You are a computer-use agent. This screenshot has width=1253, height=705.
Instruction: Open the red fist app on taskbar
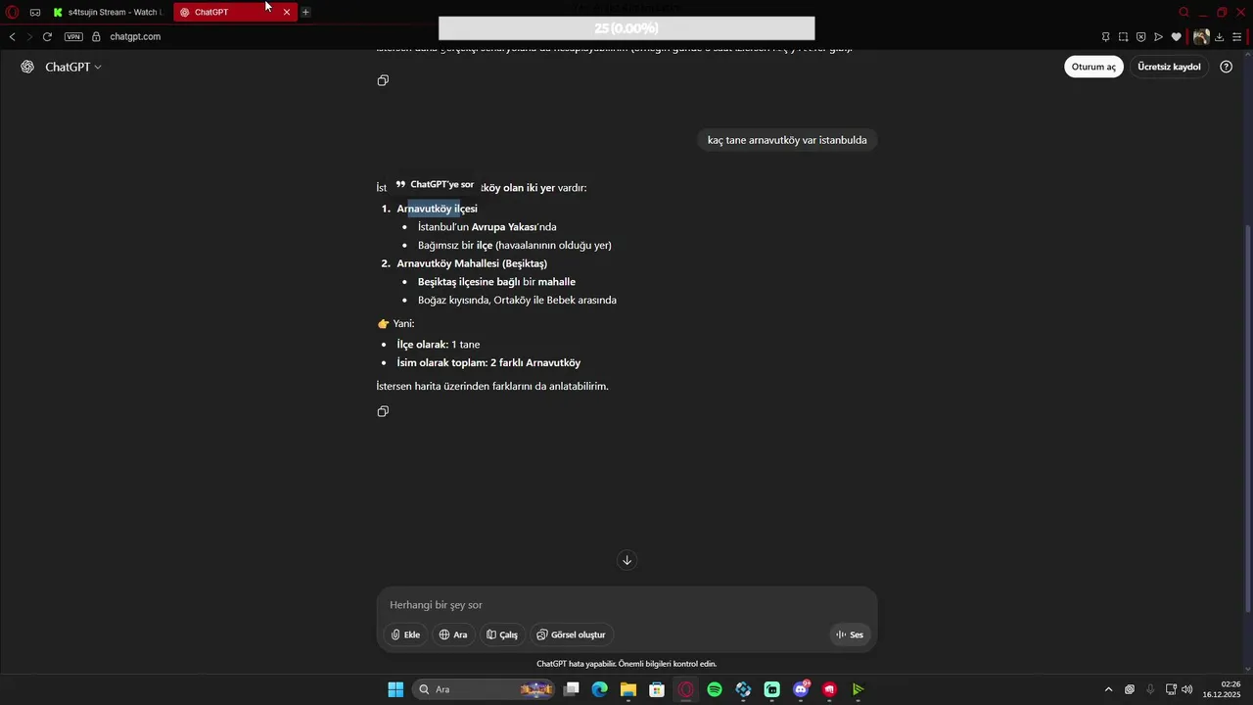[830, 689]
